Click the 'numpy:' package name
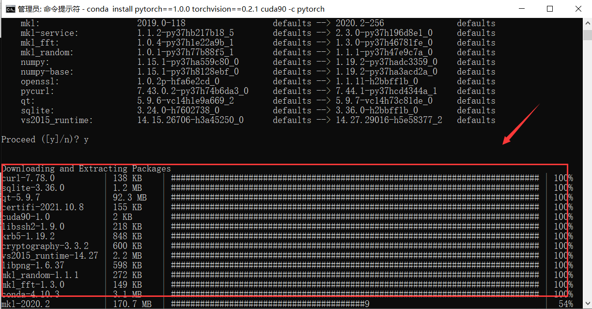Image resolution: width=592 pixels, height=309 pixels. coord(35,62)
